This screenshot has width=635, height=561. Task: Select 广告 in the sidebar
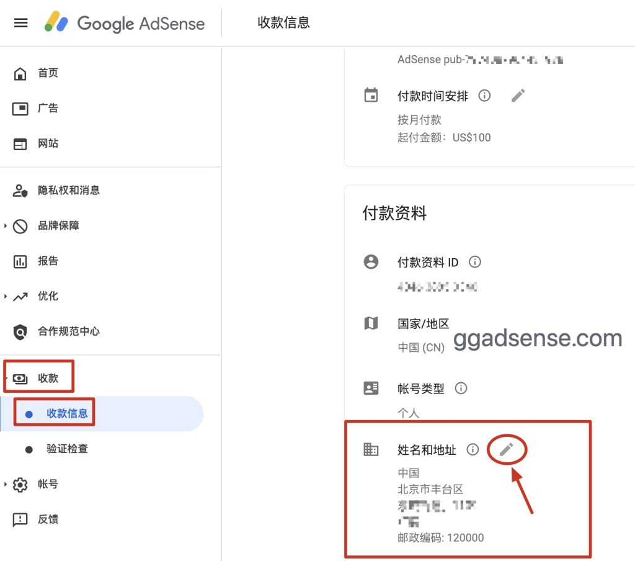tap(48, 108)
